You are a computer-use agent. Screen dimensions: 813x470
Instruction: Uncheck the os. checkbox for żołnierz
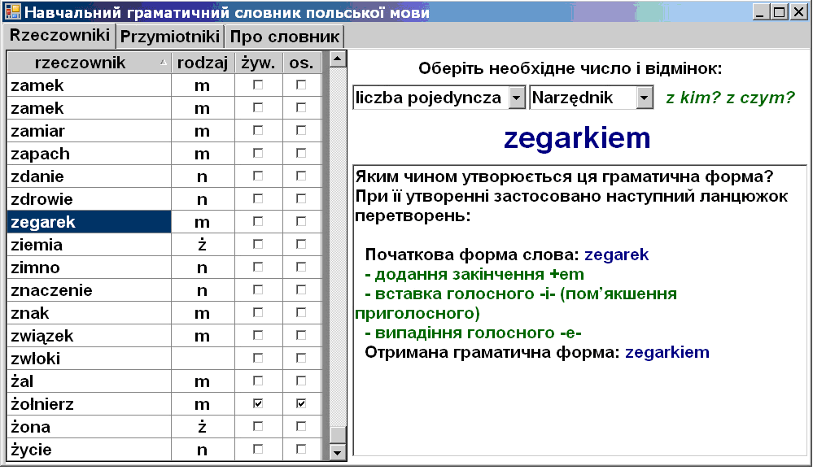[x=302, y=404]
